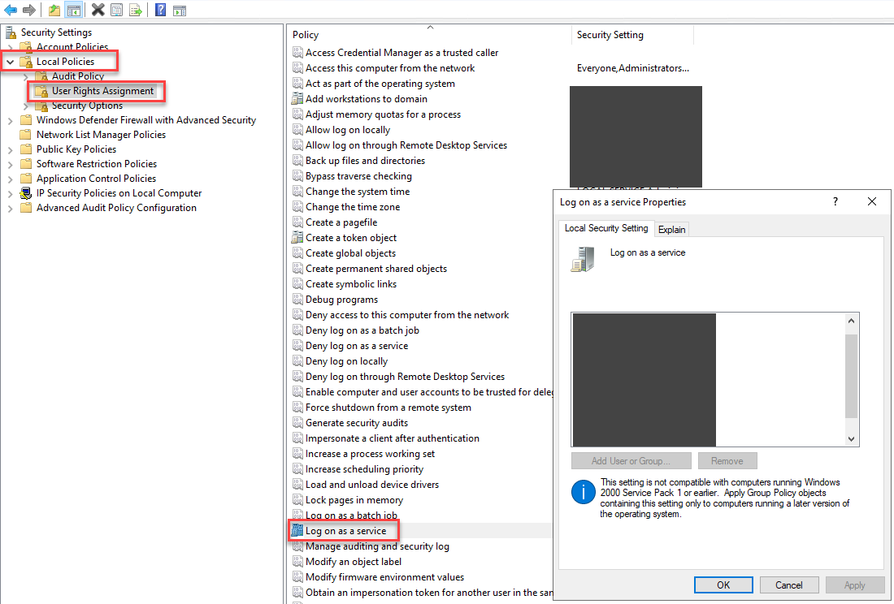Click the Security Setting column header
894x604 pixels.
(610, 35)
